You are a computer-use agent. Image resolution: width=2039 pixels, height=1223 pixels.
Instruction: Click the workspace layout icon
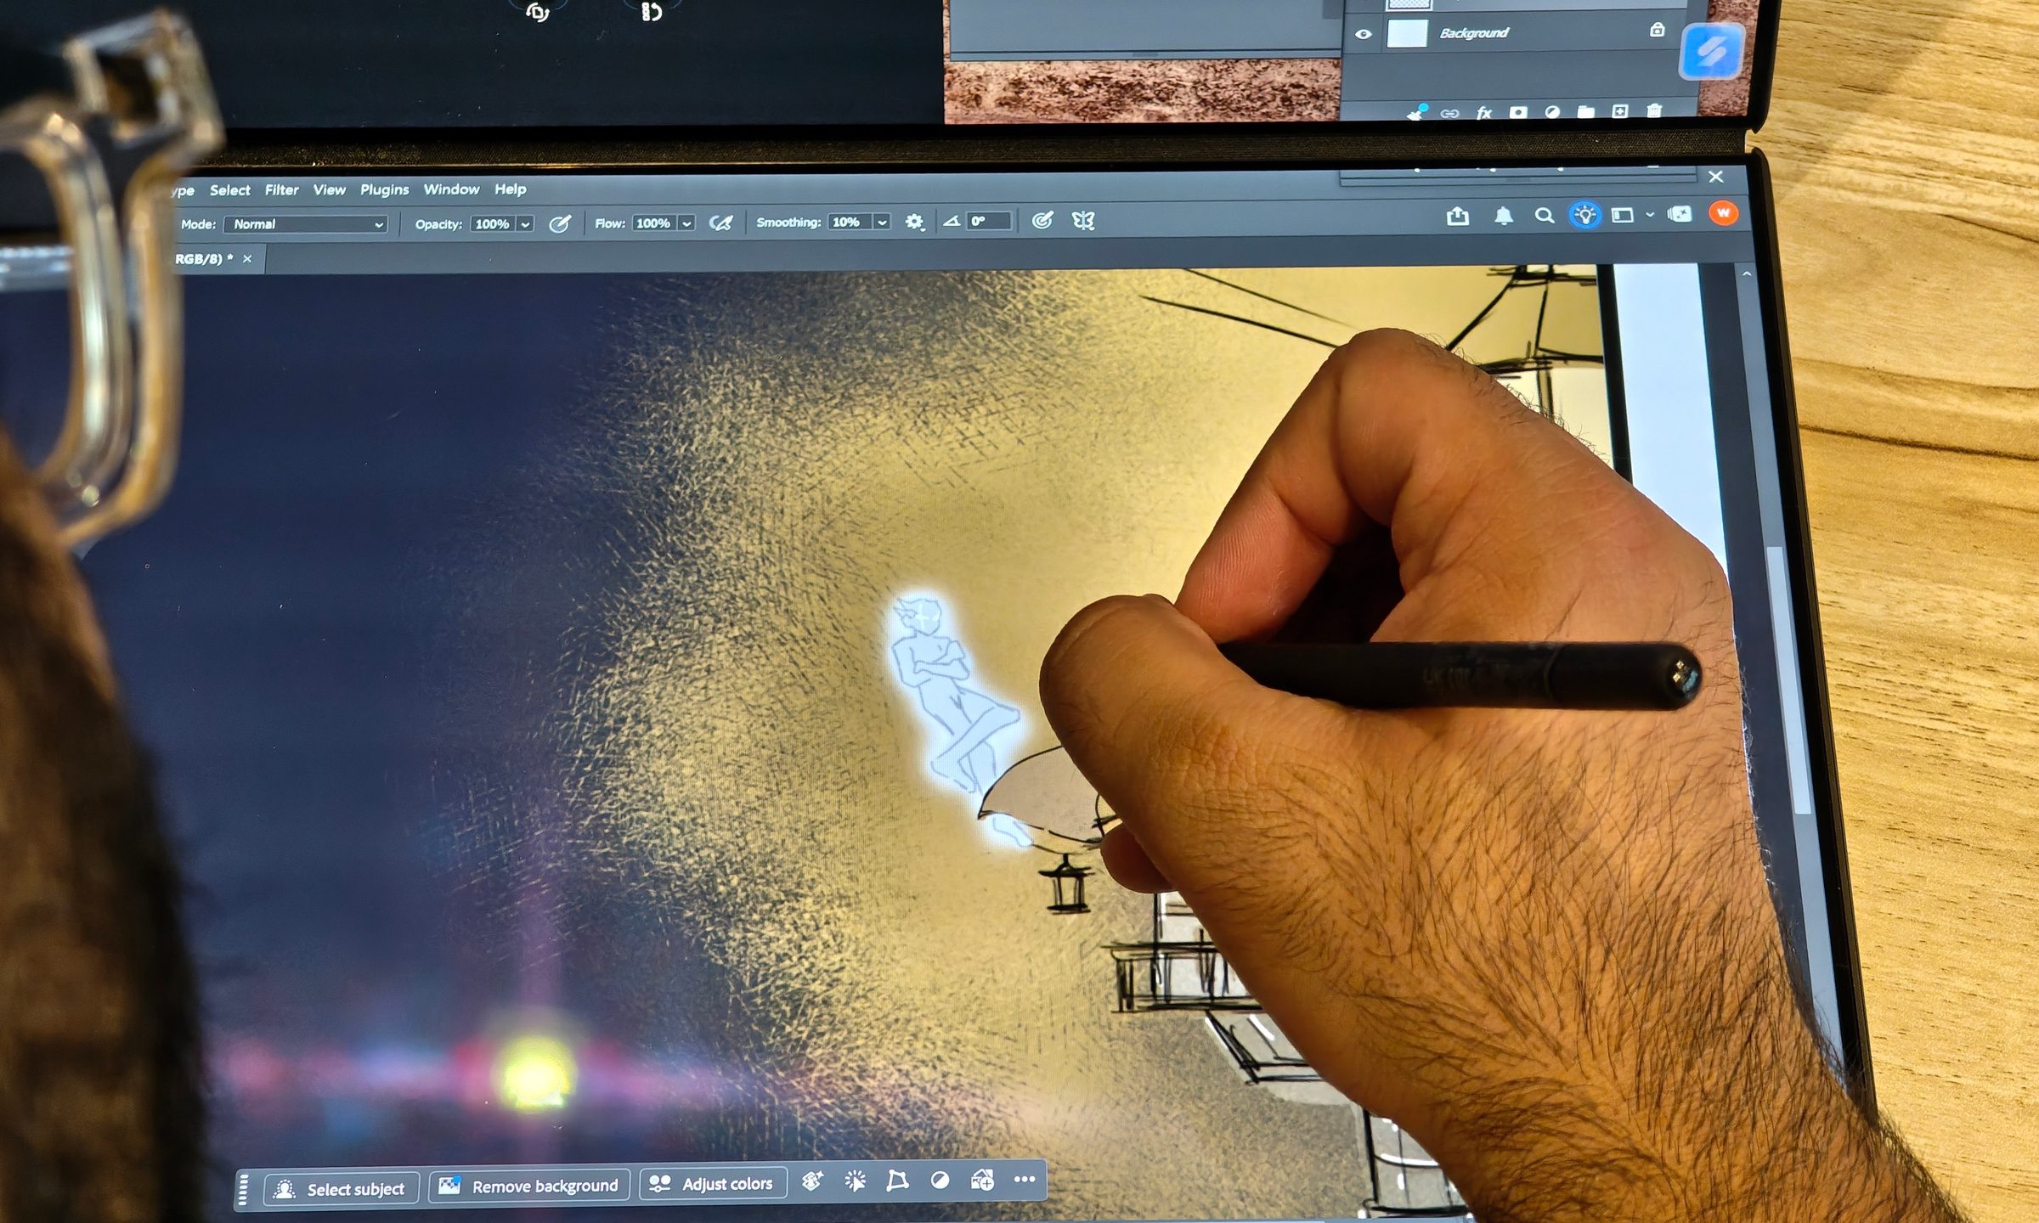(1623, 215)
